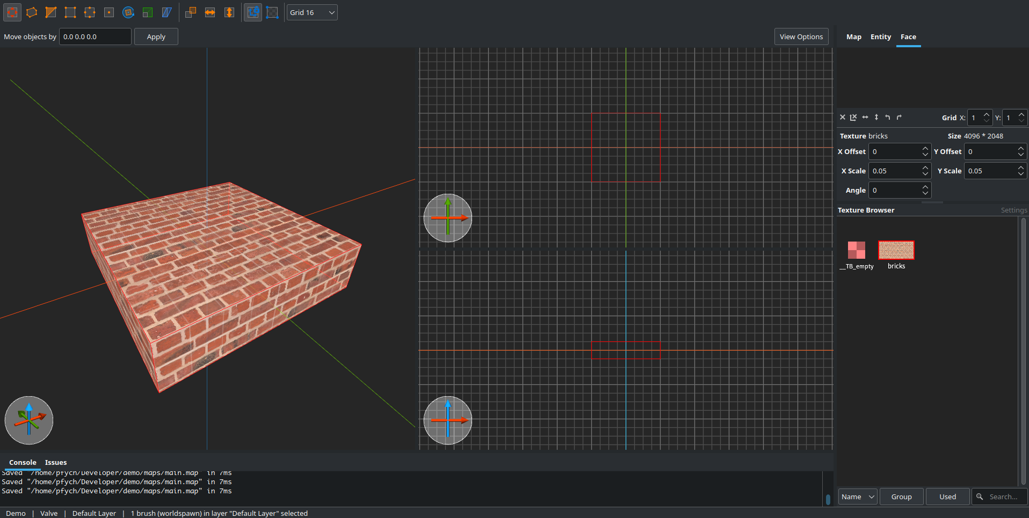Expand the Name sort dropdown
The height and width of the screenshot is (518, 1029).
pos(858,497)
